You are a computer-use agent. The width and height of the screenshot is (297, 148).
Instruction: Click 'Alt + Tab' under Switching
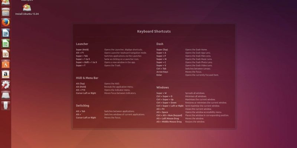coord(81,111)
